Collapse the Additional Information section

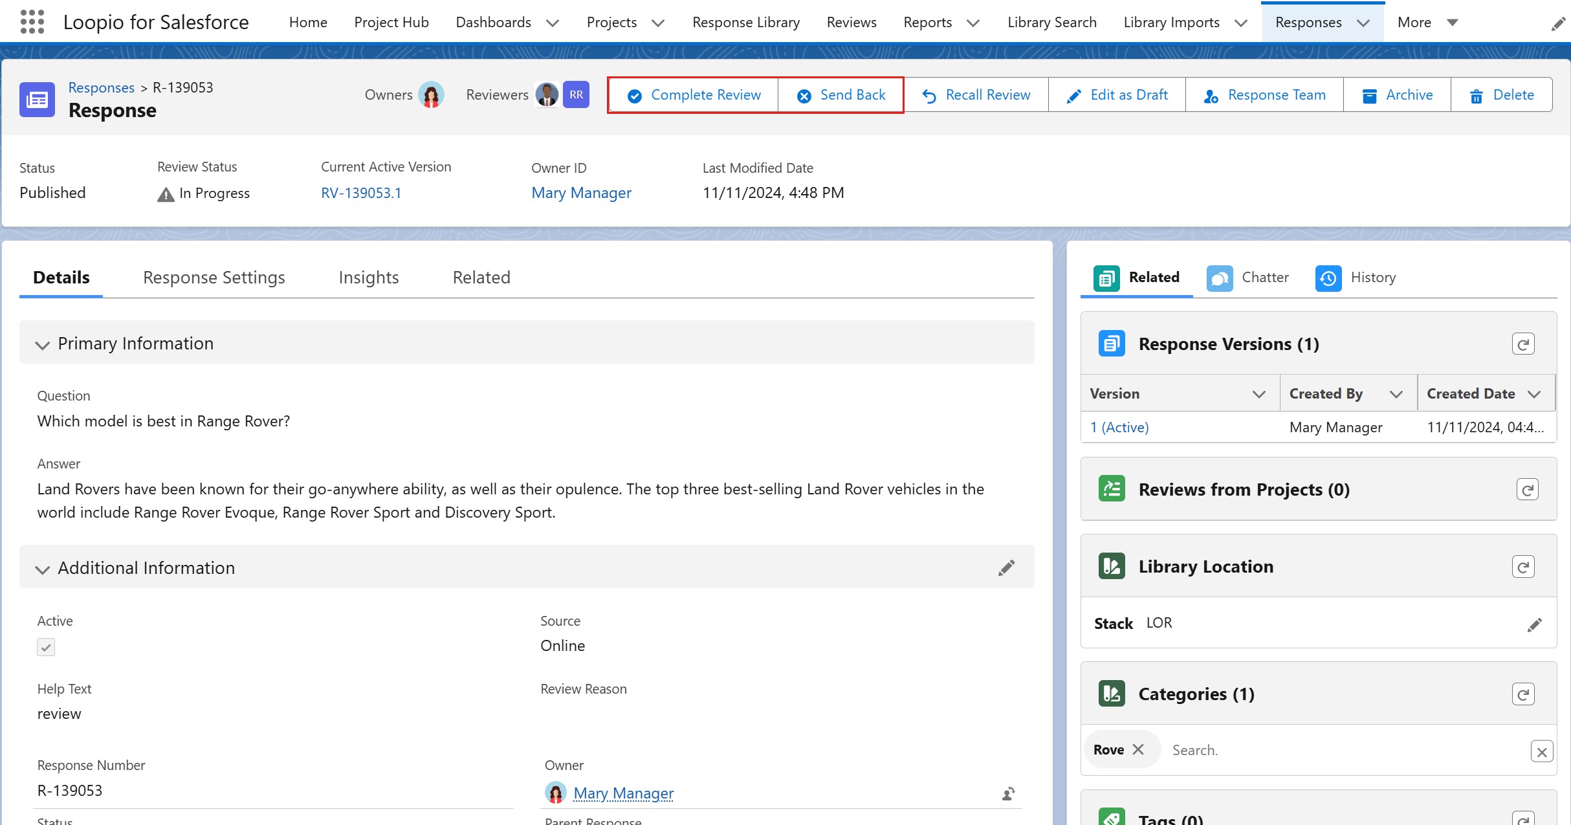(x=43, y=569)
